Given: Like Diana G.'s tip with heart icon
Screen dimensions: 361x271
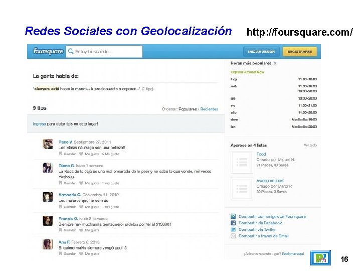Looking at the screenshot, I should click(x=81, y=183).
